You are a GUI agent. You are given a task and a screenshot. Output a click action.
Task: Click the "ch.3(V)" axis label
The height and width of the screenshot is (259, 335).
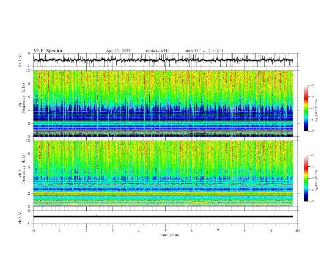(x=20, y=217)
